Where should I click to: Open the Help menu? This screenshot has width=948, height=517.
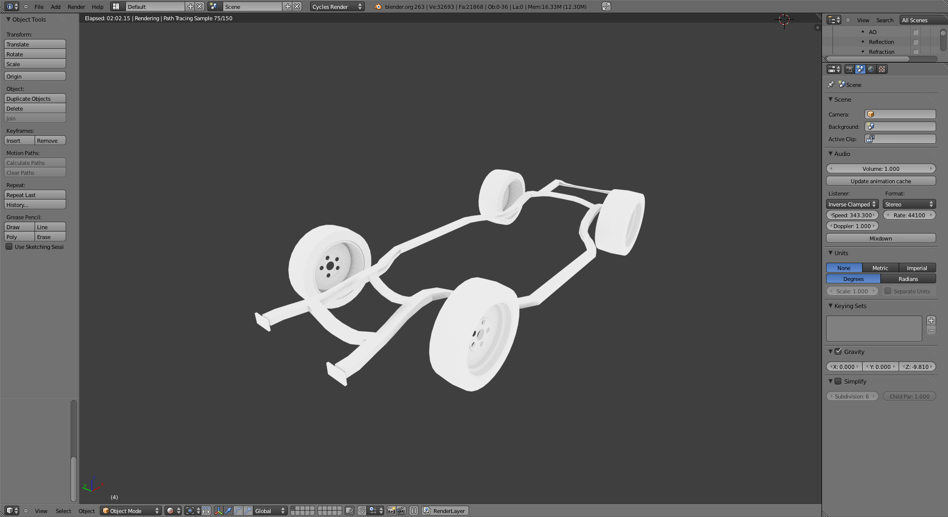tap(98, 6)
